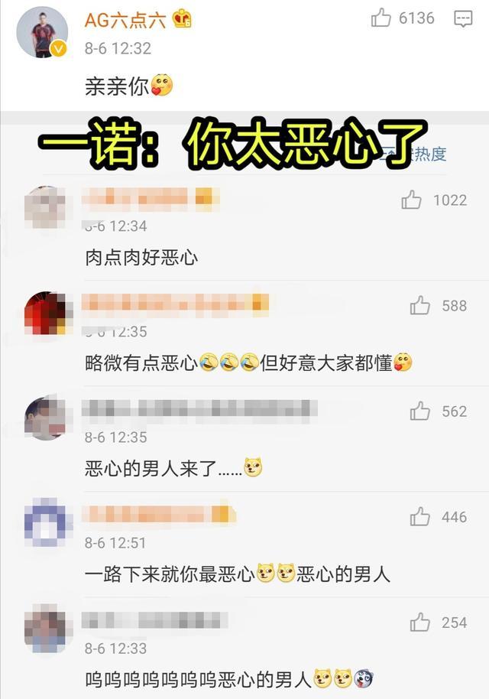Select the comment 恶心的男人来了
489x699 pixels.
click(173, 469)
